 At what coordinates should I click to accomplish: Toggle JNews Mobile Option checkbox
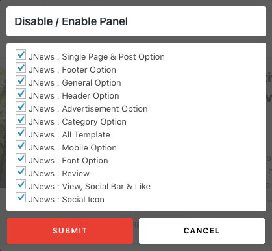point(21,145)
